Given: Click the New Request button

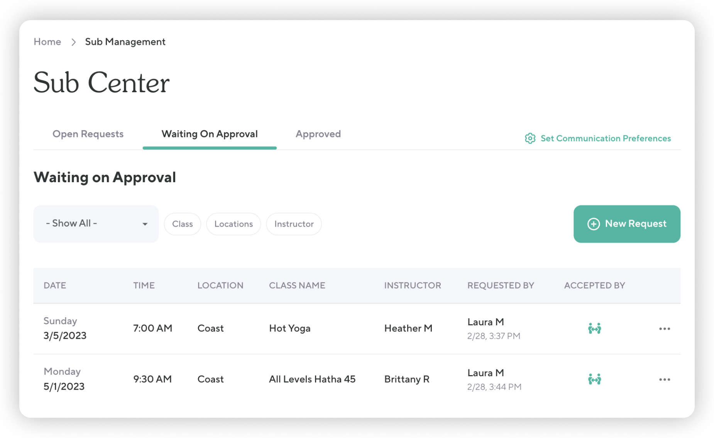Looking at the screenshot, I should 626,224.
